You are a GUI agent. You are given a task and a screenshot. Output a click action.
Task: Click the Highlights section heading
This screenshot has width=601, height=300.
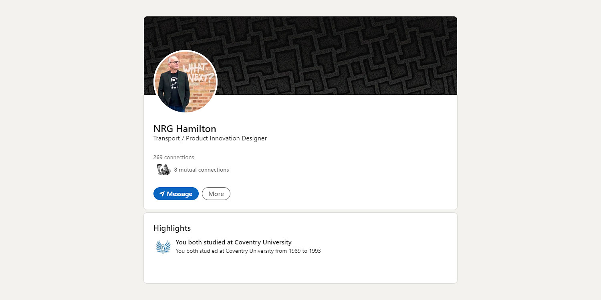click(x=172, y=228)
